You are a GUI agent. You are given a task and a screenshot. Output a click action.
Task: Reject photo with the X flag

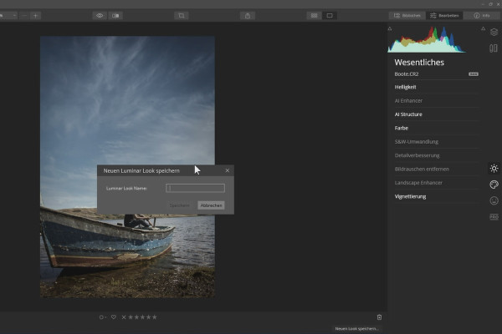click(x=124, y=317)
